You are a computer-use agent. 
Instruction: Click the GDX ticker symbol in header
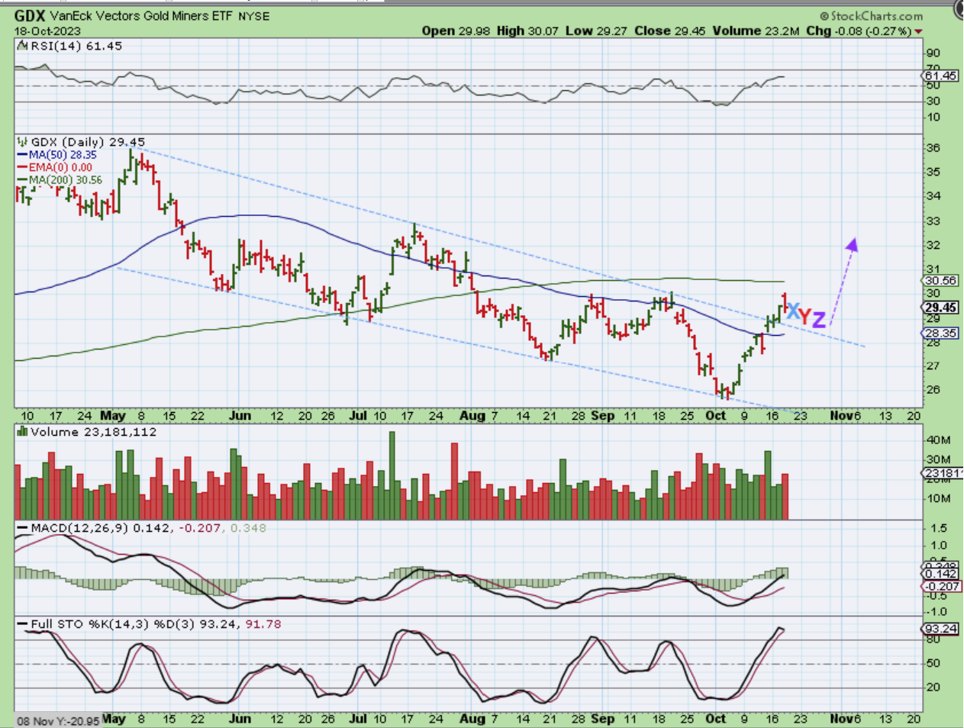pos(30,16)
